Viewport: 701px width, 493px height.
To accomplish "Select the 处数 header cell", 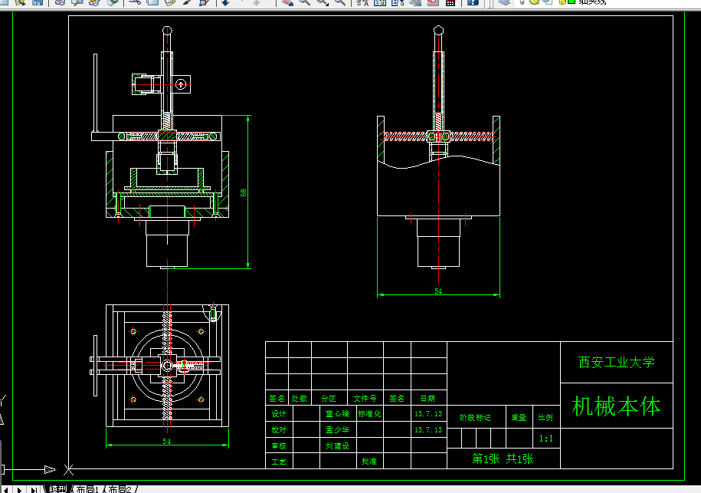I will (x=299, y=398).
